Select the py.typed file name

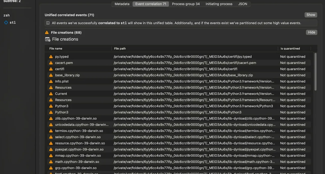62,57
